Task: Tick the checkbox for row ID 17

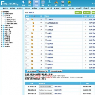Action: (x=46, y=57)
